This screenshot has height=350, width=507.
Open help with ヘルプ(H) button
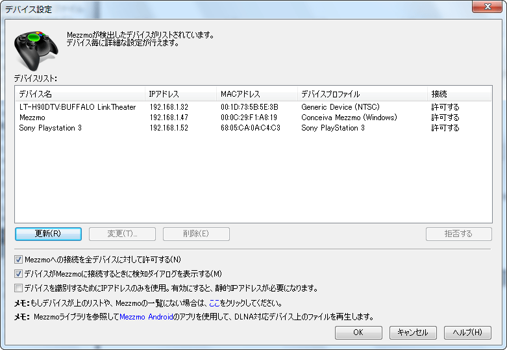467,332
